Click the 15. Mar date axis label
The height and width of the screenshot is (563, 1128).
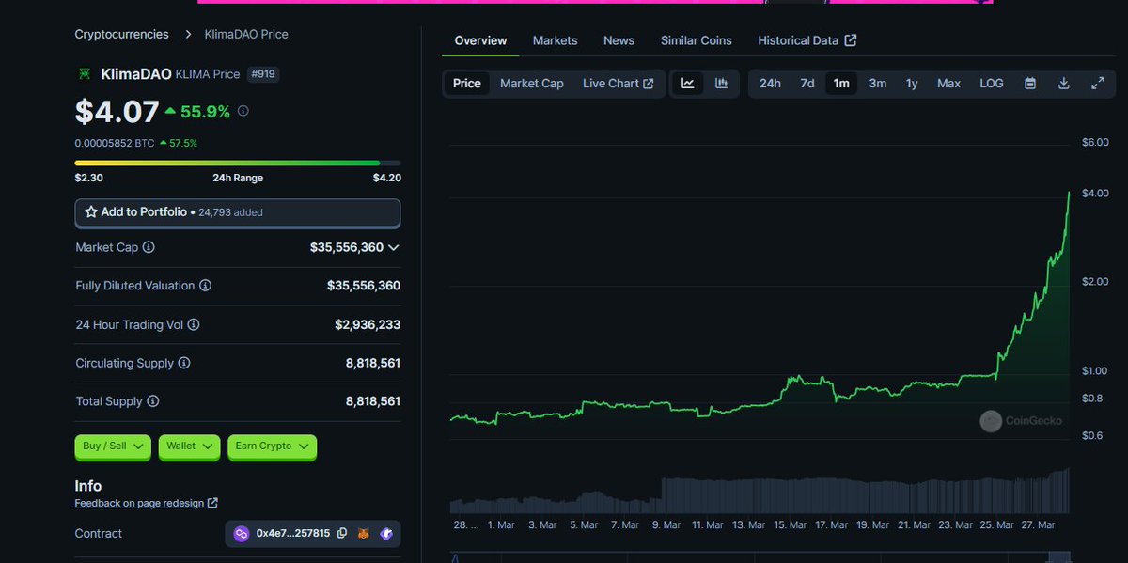point(792,525)
